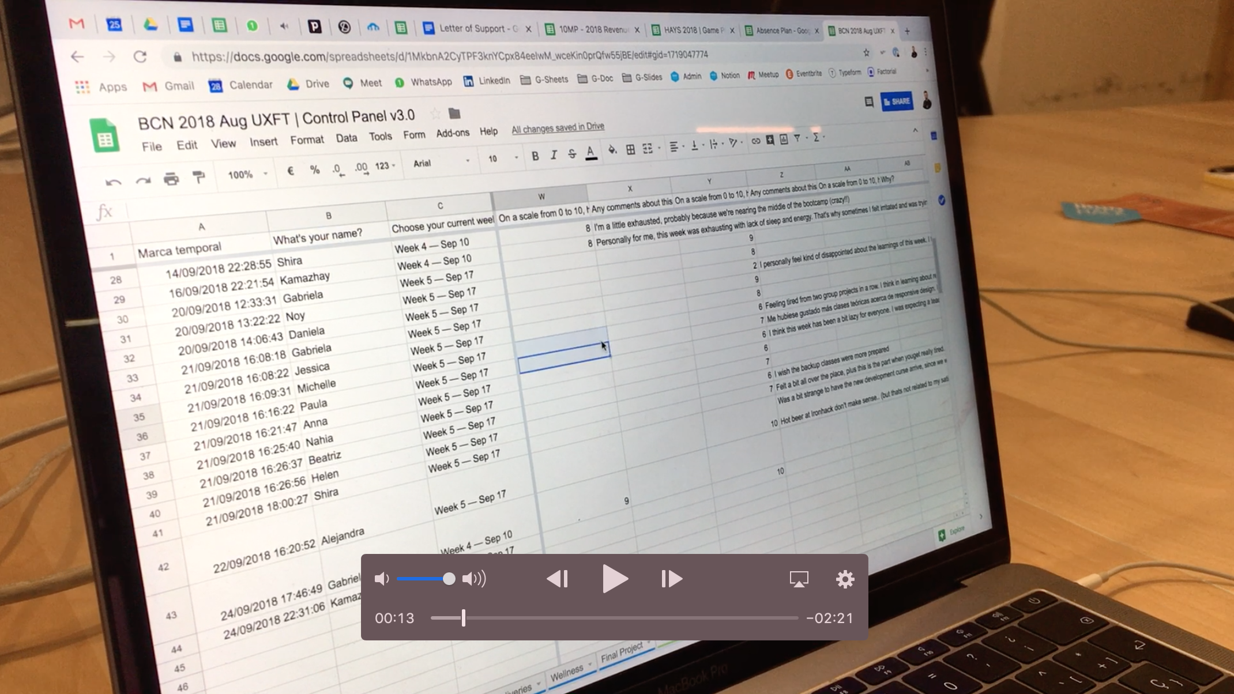Open a new browser tab with plus
This screenshot has width=1234, height=694.
click(x=907, y=31)
